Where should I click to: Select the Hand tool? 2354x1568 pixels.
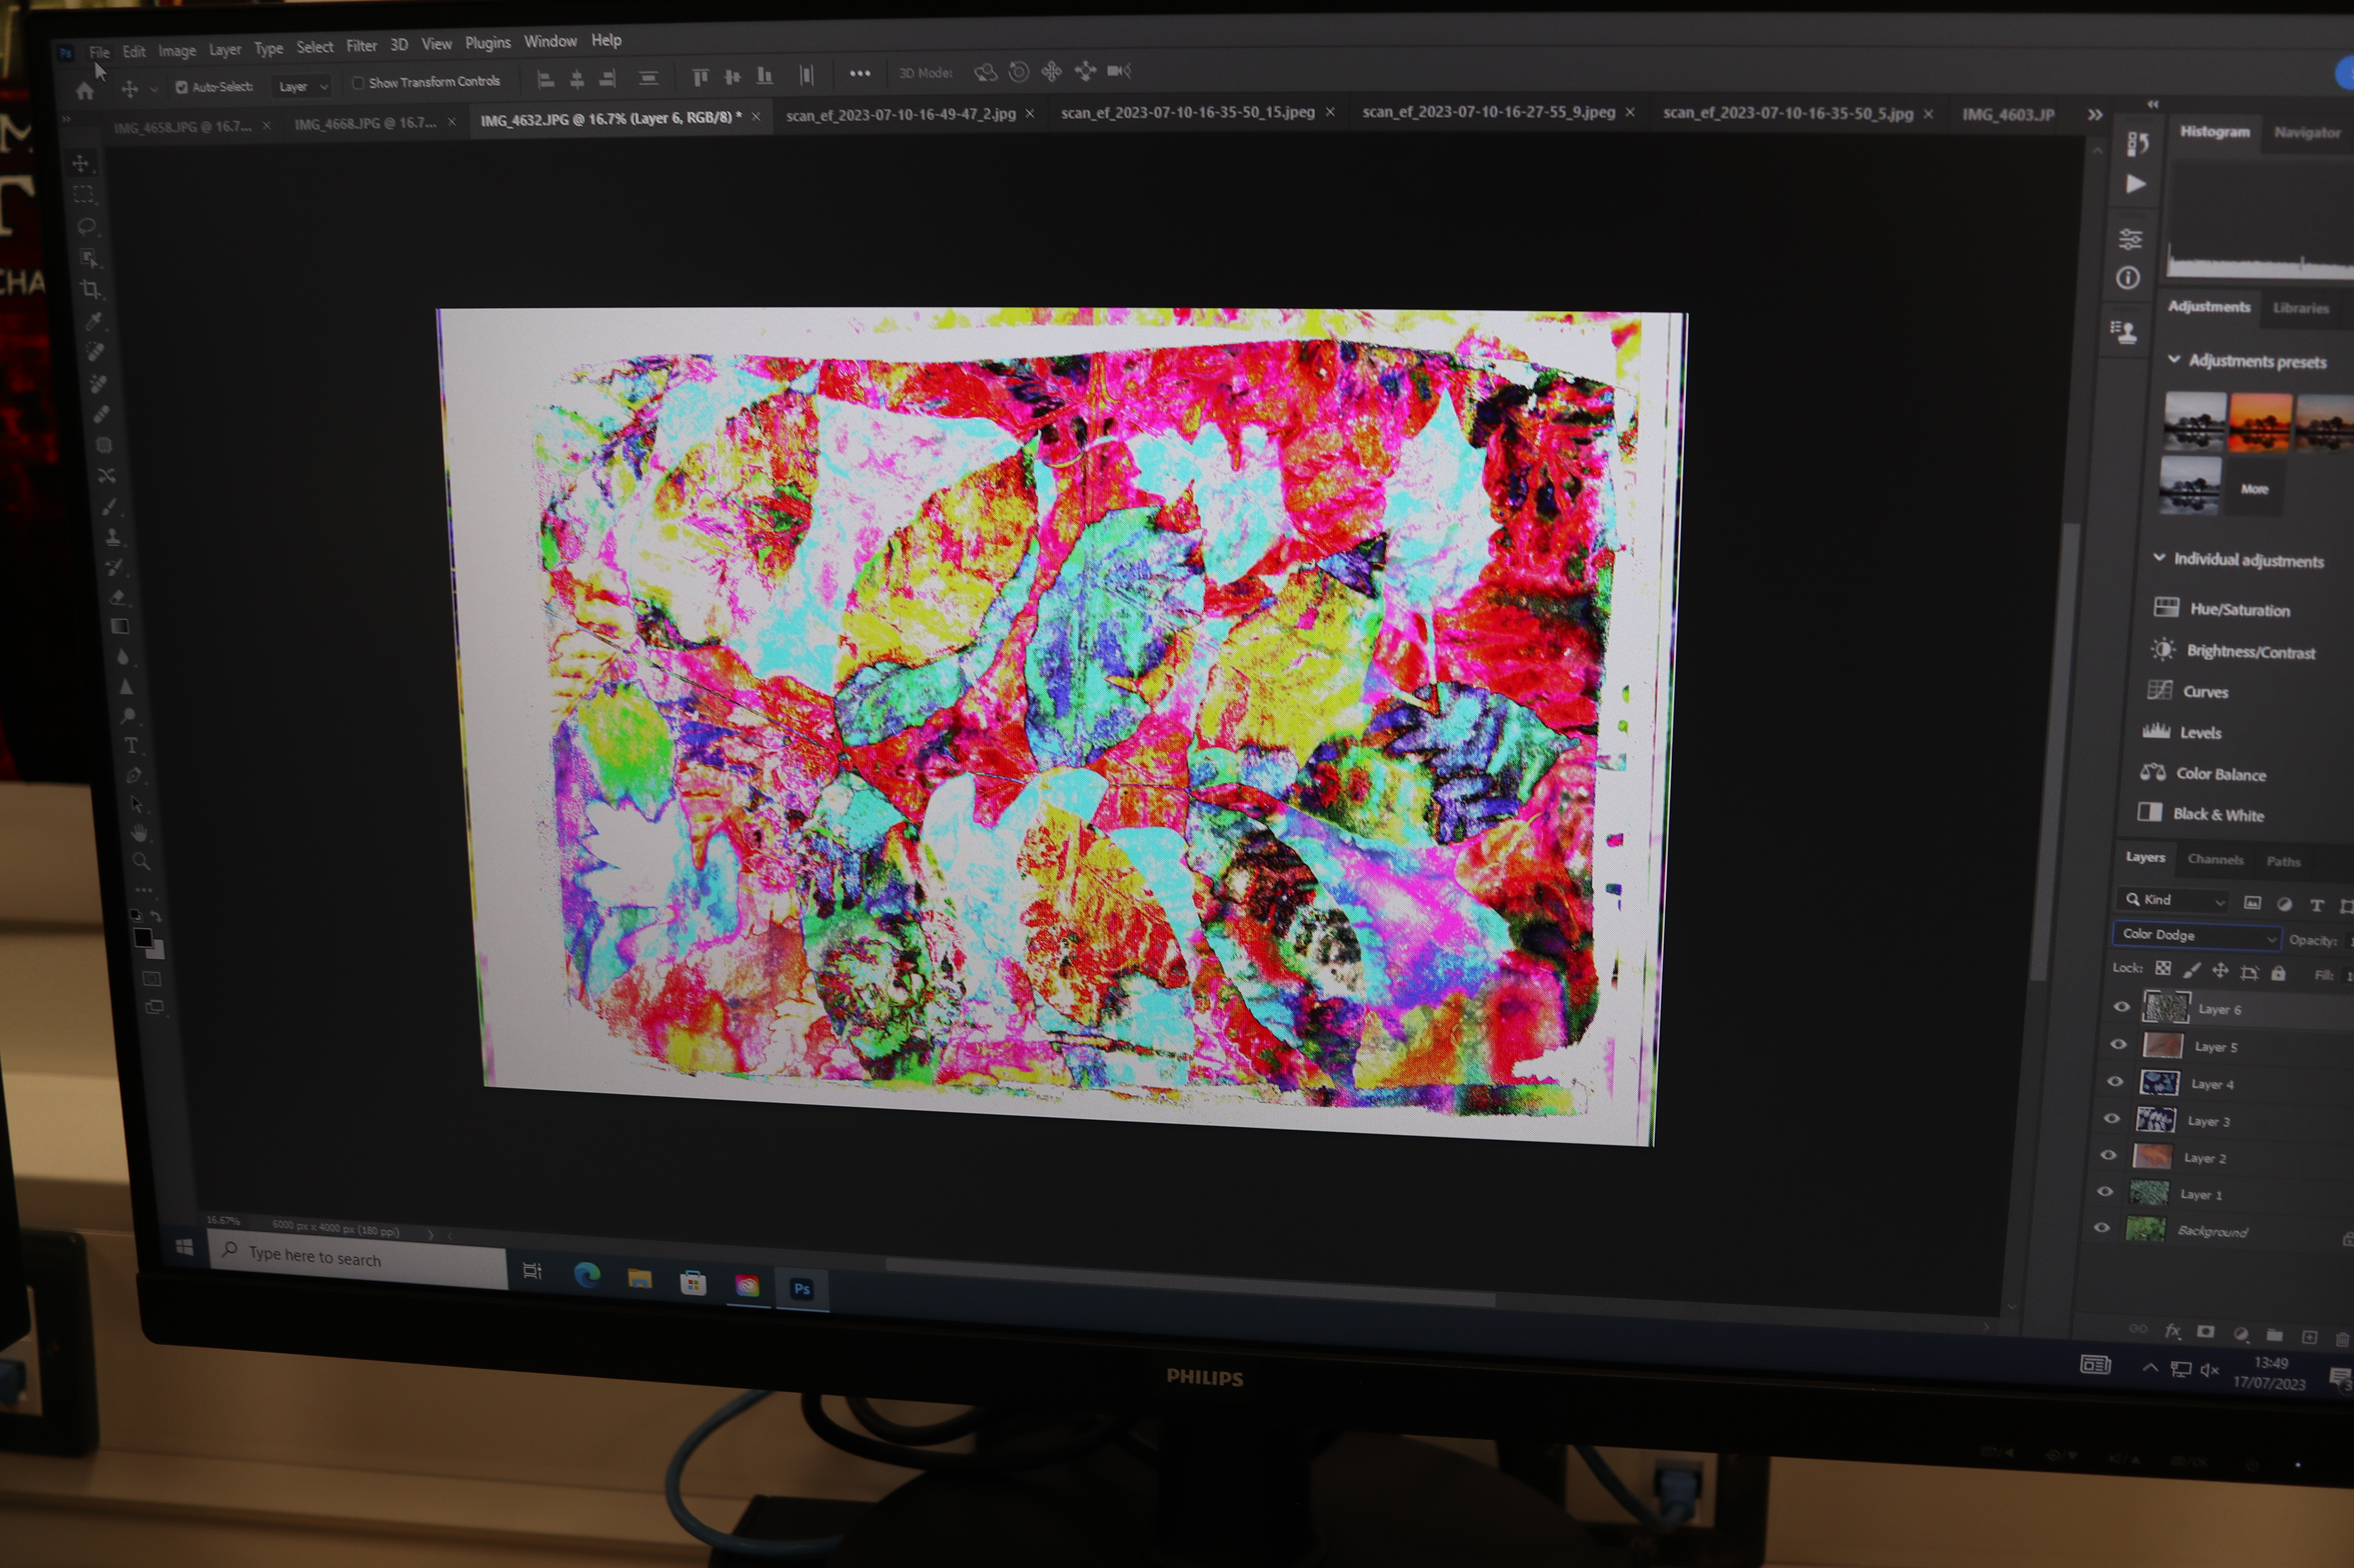[139, 832]
